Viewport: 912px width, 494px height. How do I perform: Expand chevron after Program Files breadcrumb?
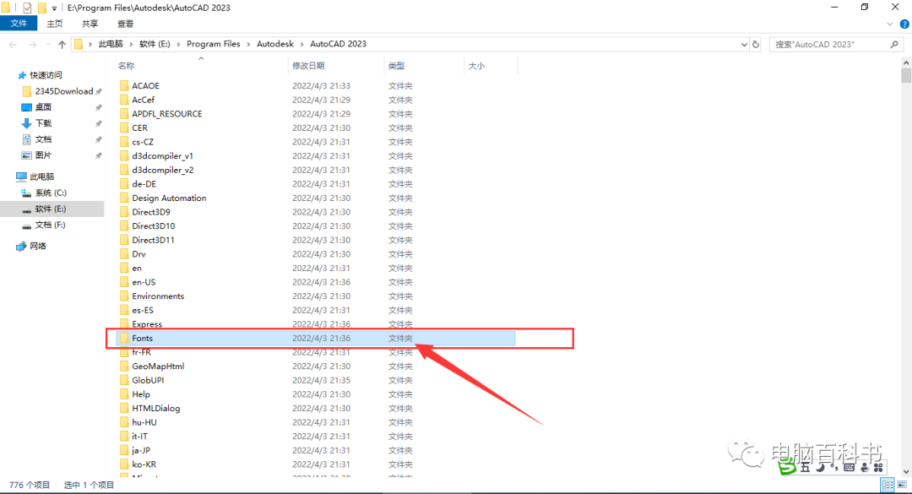click(248, 44)
